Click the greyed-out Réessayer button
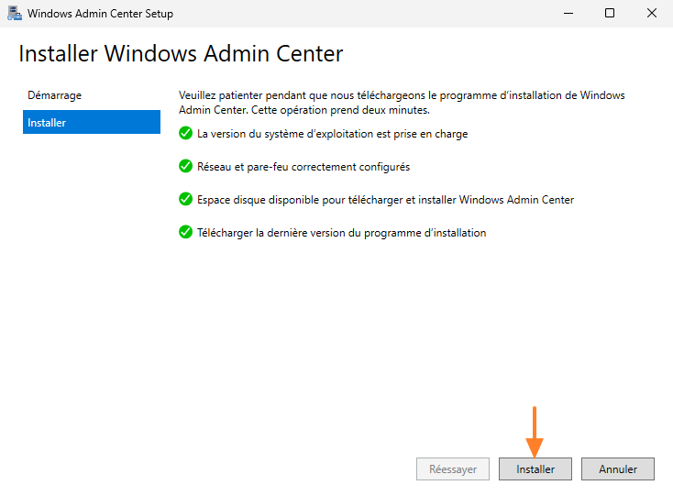The image size is (673, 496). pyautogui.click(x=452, y=469)
